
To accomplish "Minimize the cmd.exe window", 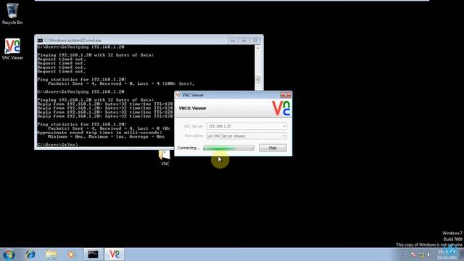I will click(233, 41).
